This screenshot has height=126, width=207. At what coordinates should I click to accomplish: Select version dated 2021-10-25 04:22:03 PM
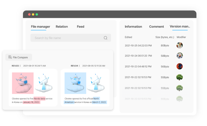point(138,46)
